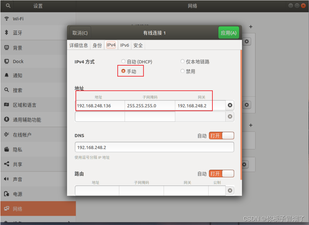The image size is (309, 225).
Task: Delete the empty route row
Action: [230, 190]
